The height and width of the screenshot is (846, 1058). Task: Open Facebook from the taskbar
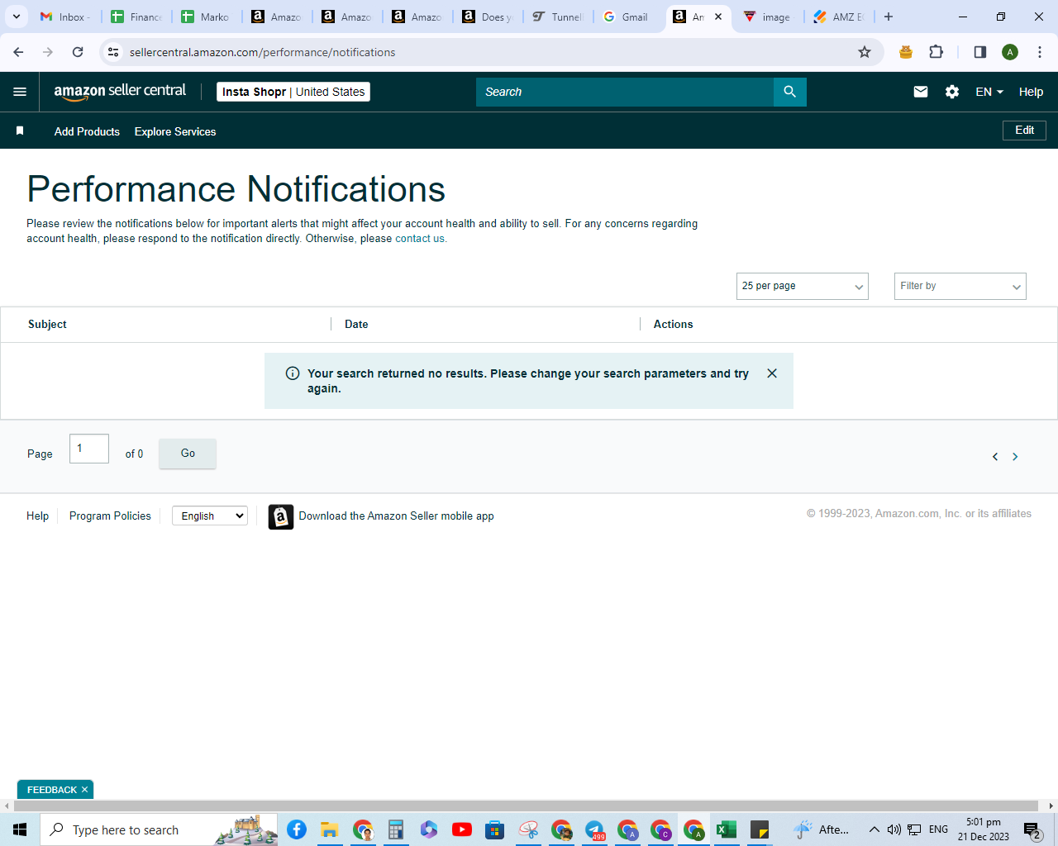coord(297,829)
